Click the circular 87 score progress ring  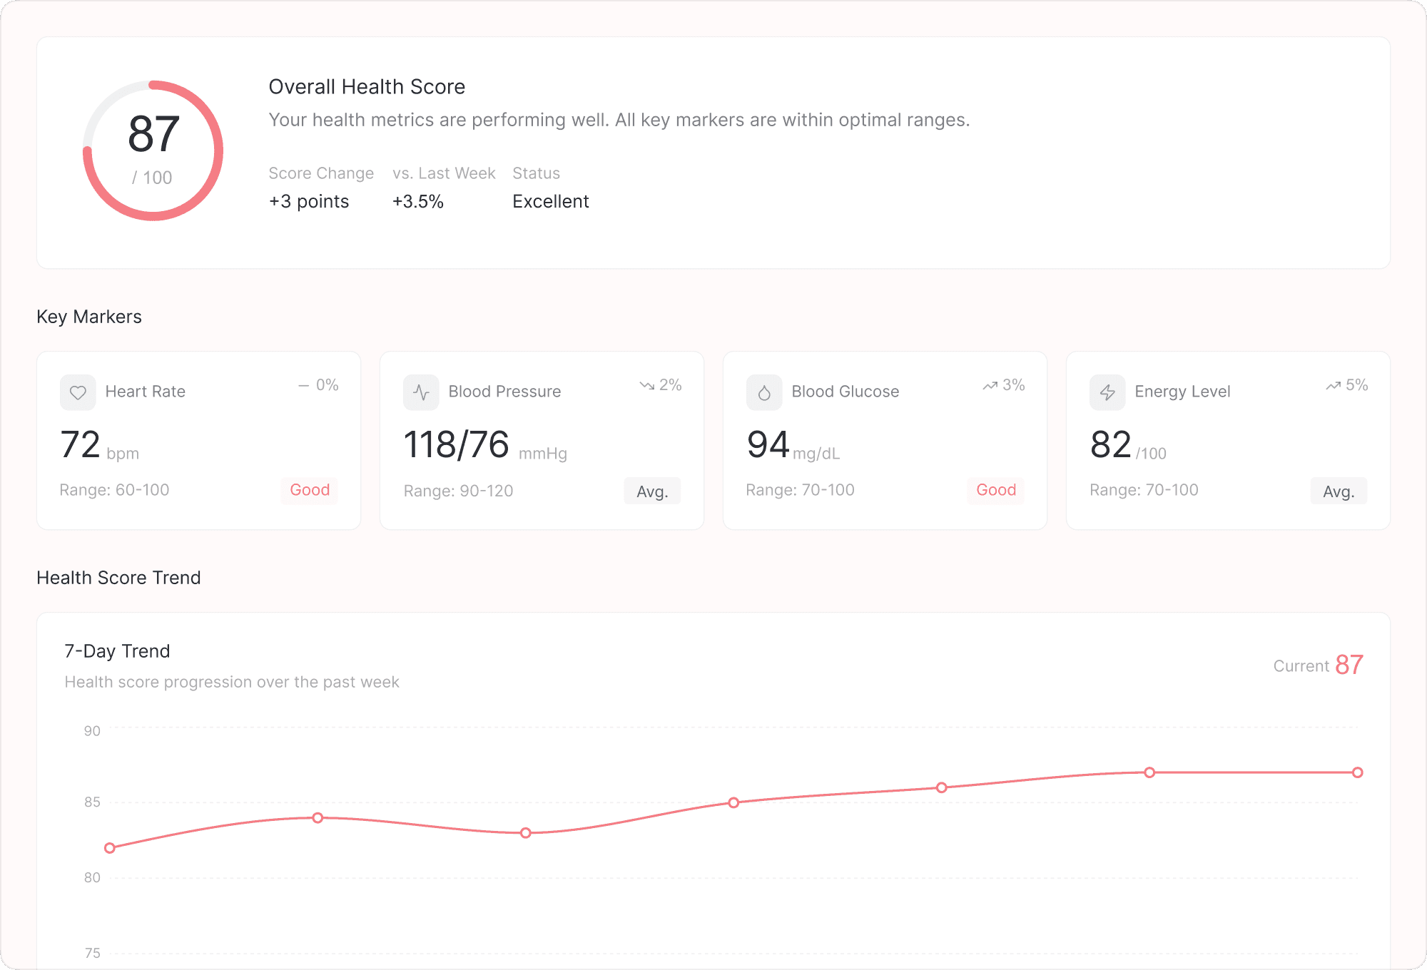(x=153, y=150)
